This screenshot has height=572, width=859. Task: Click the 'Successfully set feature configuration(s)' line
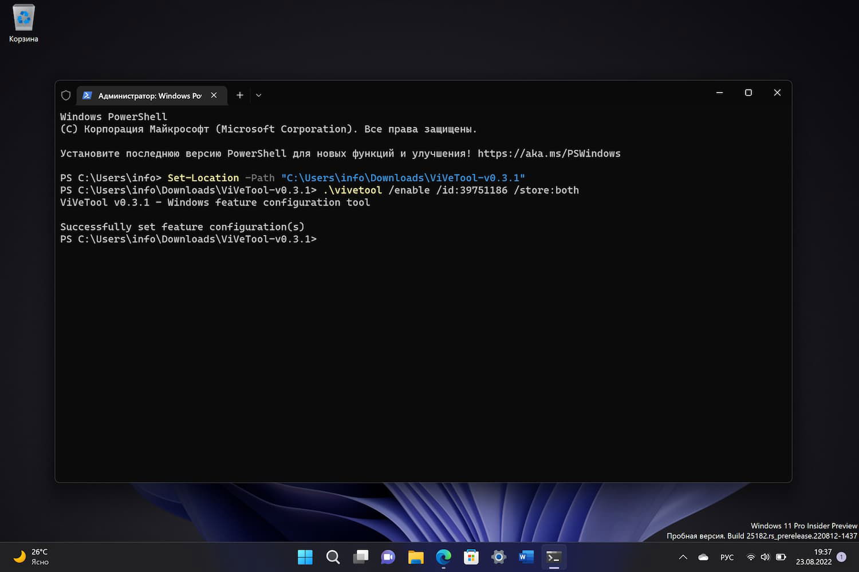point(183,227)
